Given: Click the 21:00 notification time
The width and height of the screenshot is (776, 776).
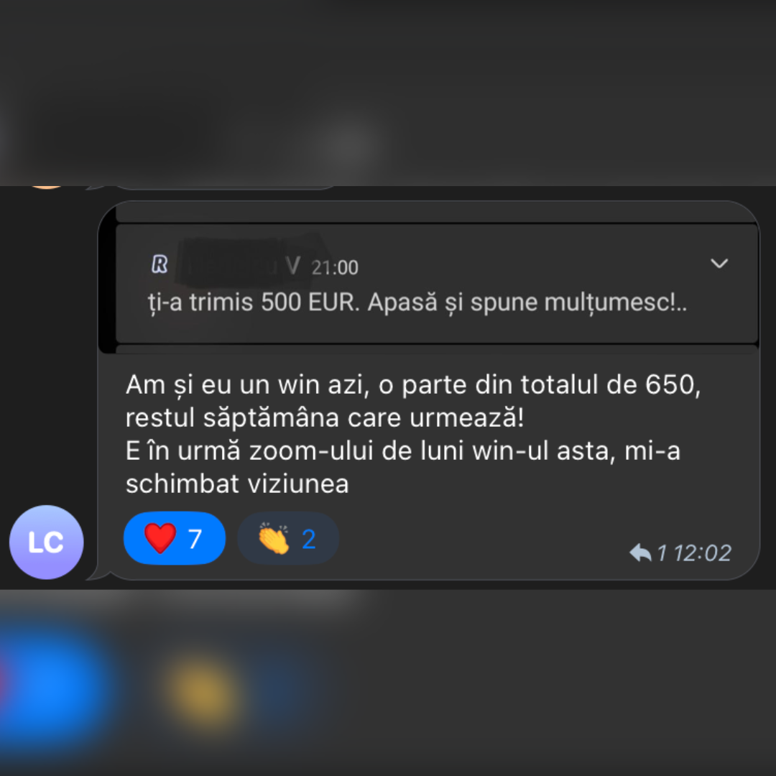Looking at the screenshot, I should [335, 268].
